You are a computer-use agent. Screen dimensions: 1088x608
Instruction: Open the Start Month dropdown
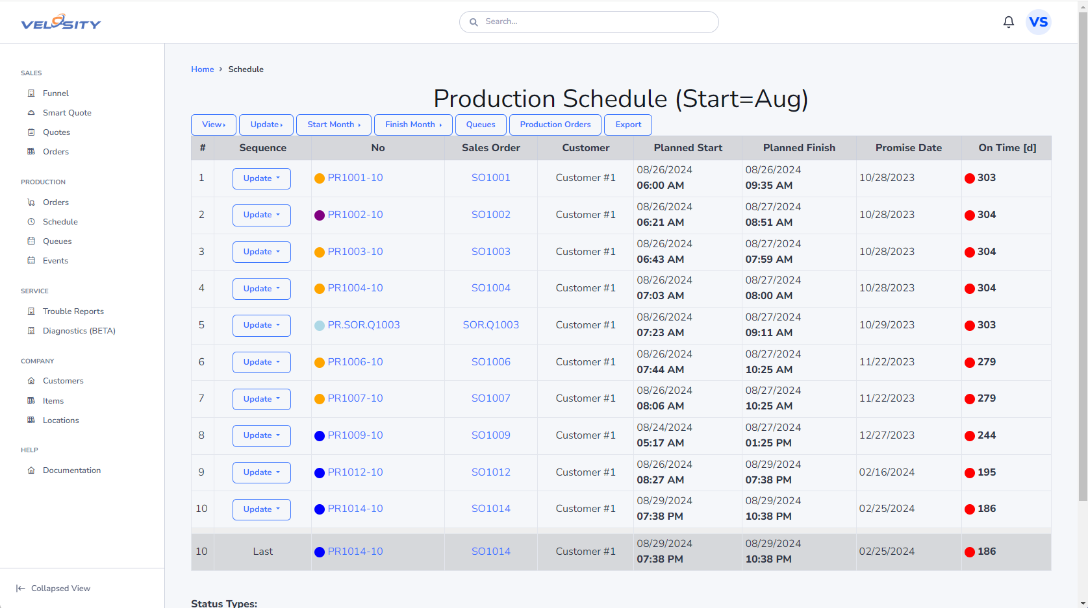pyautogui.click(x=333, y=125)
